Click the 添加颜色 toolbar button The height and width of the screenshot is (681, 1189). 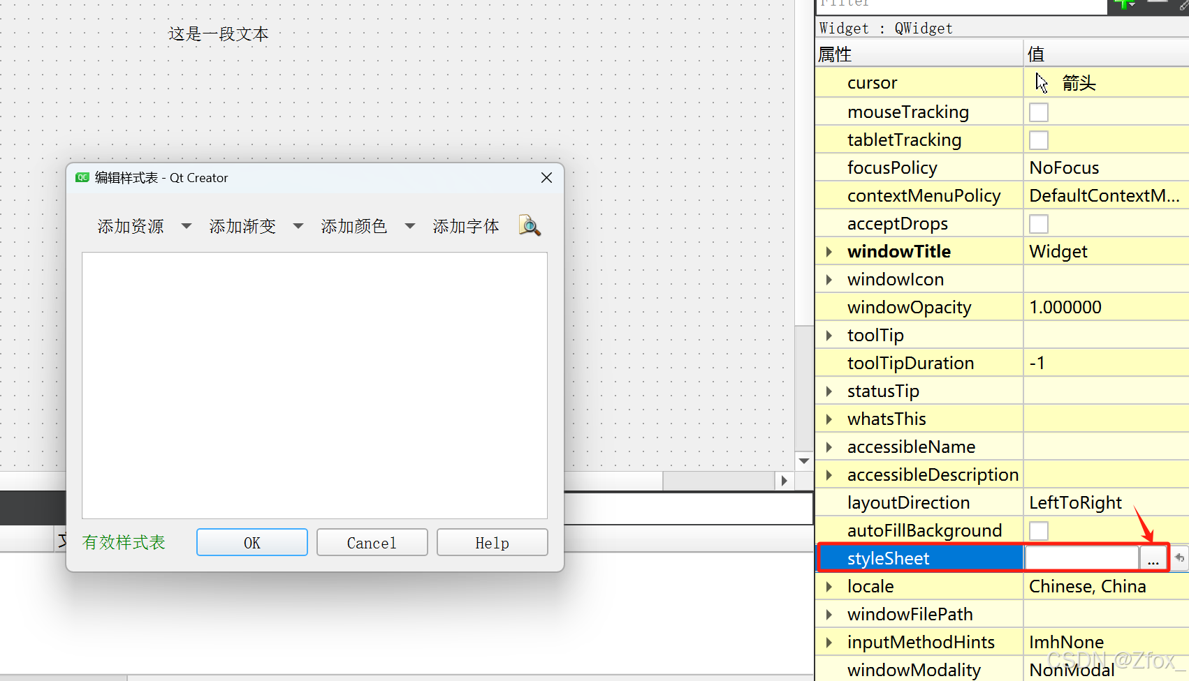[x=354, y=226]
